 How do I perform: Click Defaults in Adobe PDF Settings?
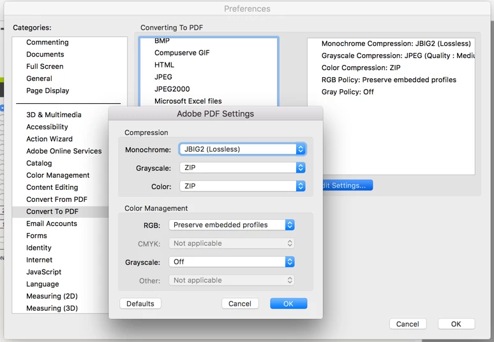[140, 304]
